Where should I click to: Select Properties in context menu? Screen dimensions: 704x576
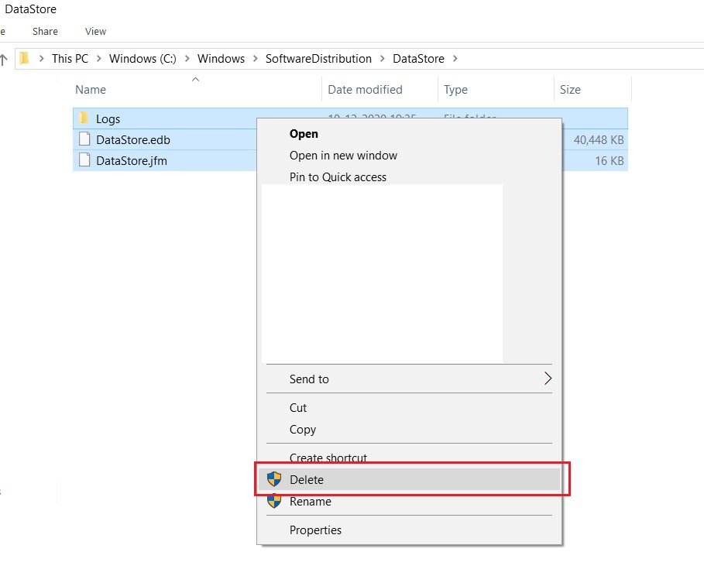(315, 530)
